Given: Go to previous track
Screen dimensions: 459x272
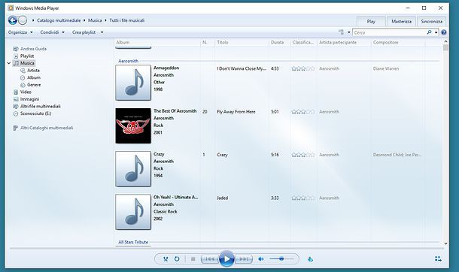Looking at the screenshot, I should [210, 259].
